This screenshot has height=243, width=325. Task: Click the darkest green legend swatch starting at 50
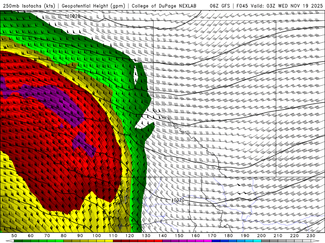tap(18, 241)
